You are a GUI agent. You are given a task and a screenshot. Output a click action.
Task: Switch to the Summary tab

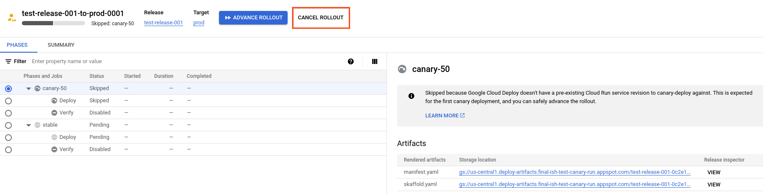61,45
